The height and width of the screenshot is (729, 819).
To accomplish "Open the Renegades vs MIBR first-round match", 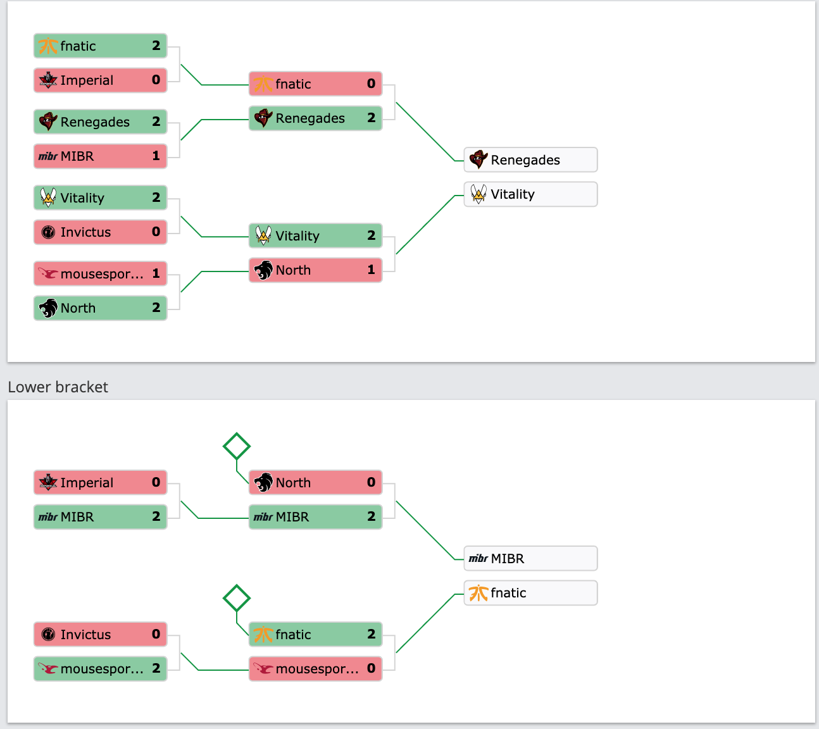I will pos(100,139).
